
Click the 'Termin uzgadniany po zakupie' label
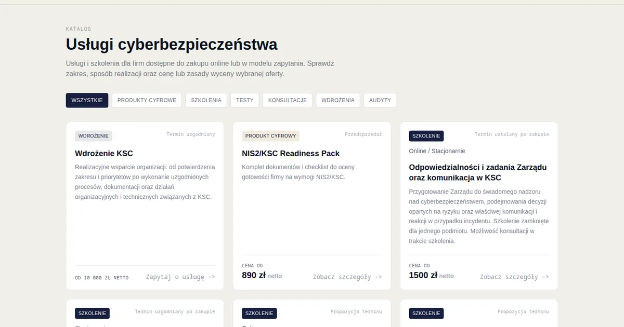click(x=175, y=312)
